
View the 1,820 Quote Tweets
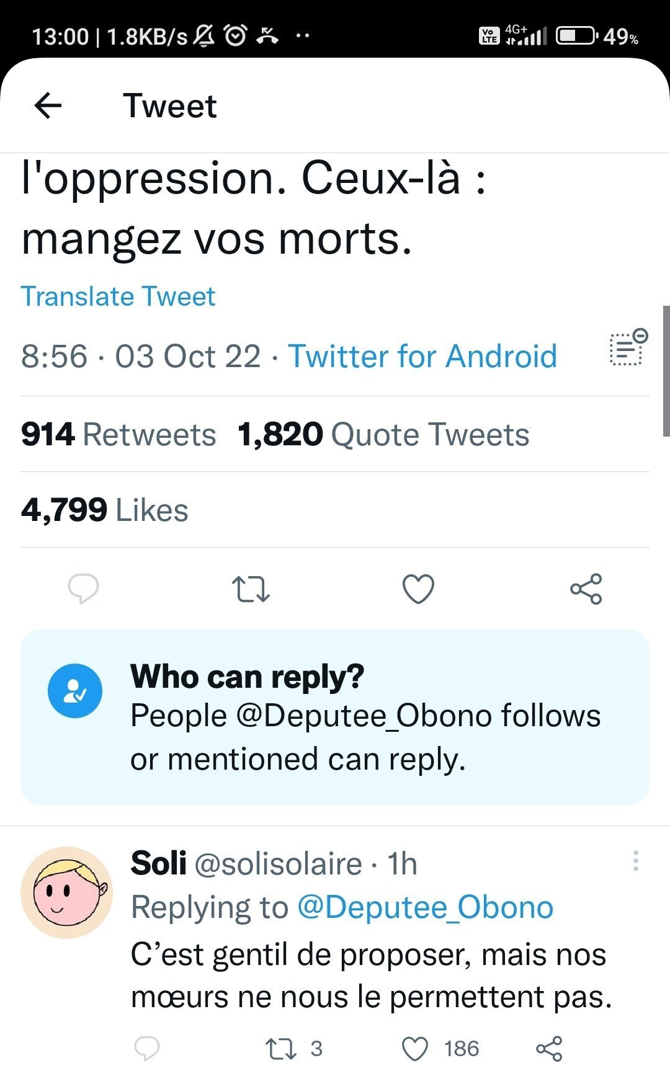pos(383,434)
